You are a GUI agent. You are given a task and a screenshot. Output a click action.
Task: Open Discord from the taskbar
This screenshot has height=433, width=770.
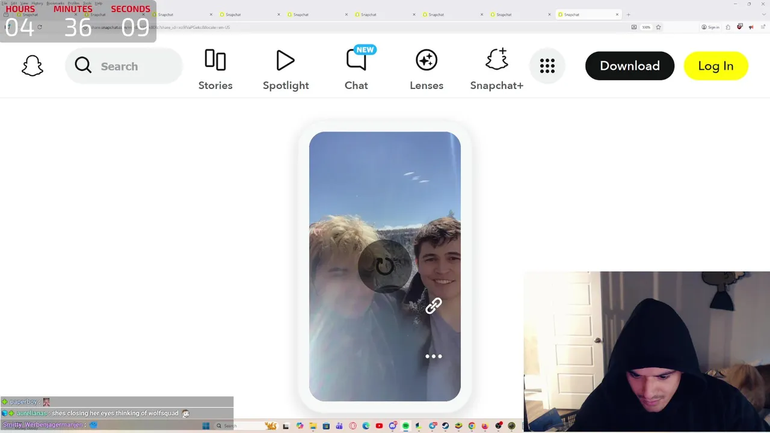pos(393,426)
